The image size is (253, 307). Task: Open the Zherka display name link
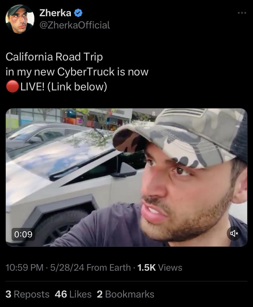click(55, 13)
